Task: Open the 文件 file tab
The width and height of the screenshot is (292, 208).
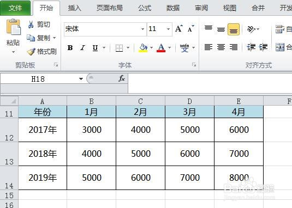Action: click(15, 8)
